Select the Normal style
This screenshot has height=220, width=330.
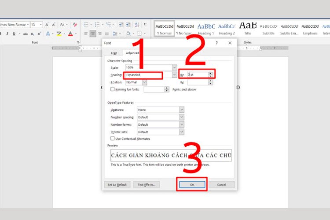tap(165, 29)
